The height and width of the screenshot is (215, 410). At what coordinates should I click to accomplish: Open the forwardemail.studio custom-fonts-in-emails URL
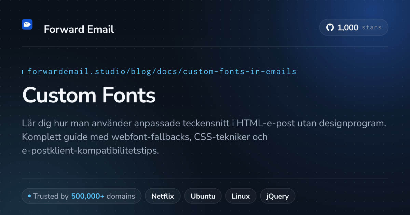tap(162, 72)
